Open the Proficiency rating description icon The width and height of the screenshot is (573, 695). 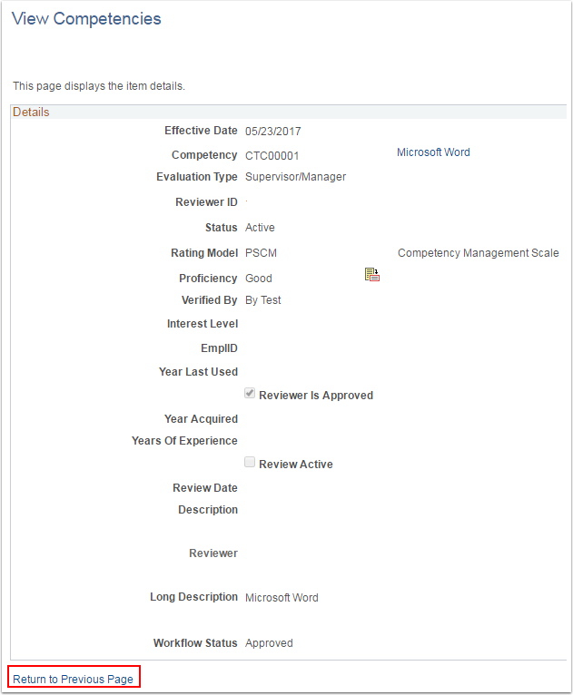coord(372,274)
